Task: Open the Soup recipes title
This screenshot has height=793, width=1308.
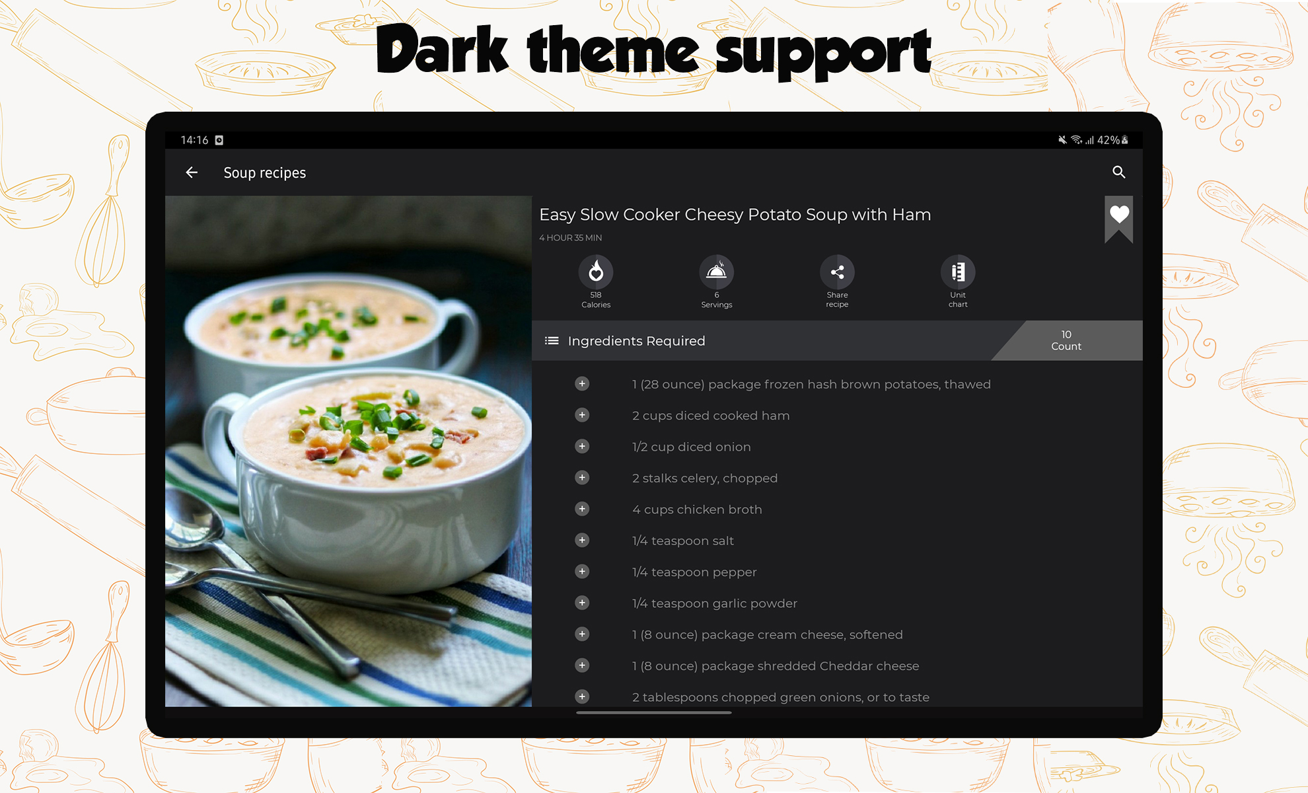Action: tap(264, 172)
